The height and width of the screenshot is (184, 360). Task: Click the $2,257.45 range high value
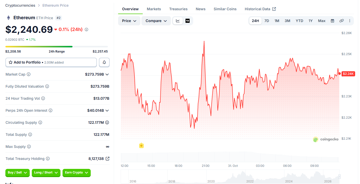coord(100,52)
